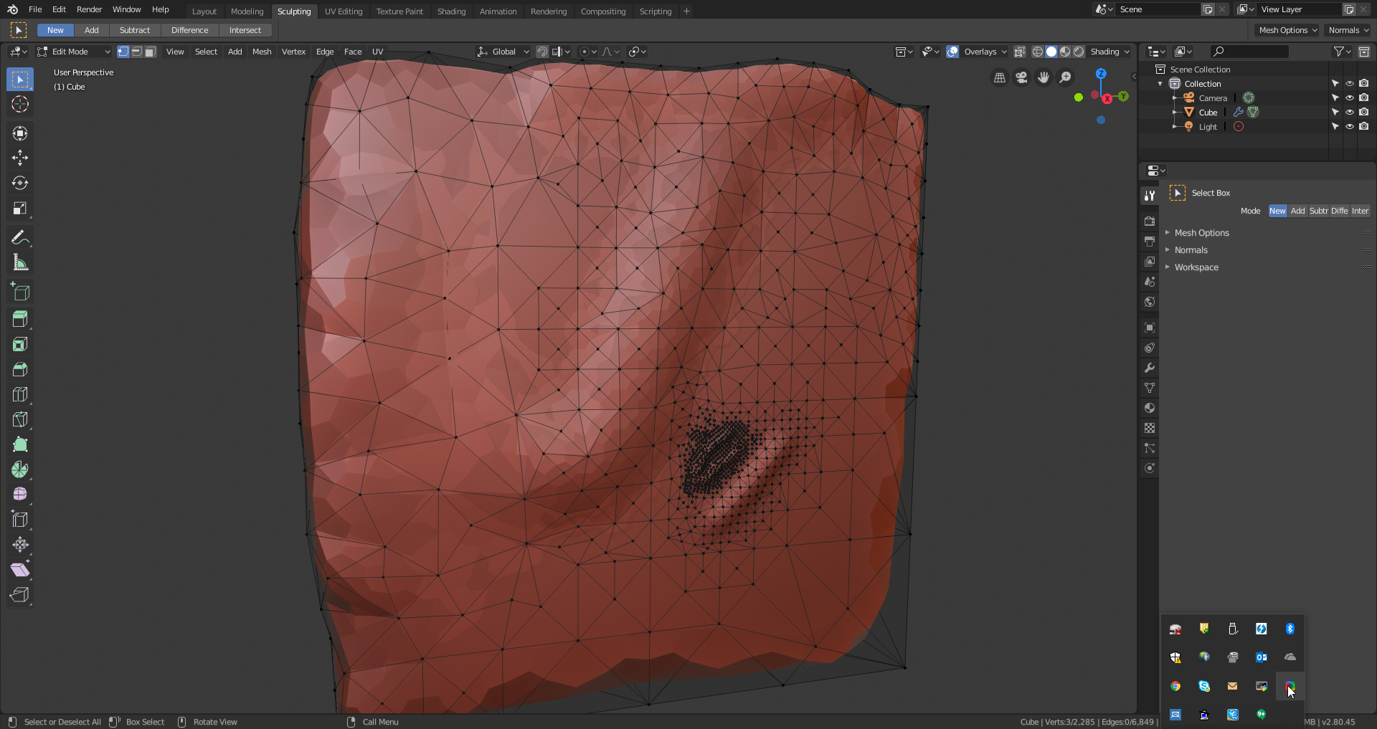Switch to the Sculpting workspace tab
The height and width of the screenshot is (729, 1377).
[x=294, y=11]
